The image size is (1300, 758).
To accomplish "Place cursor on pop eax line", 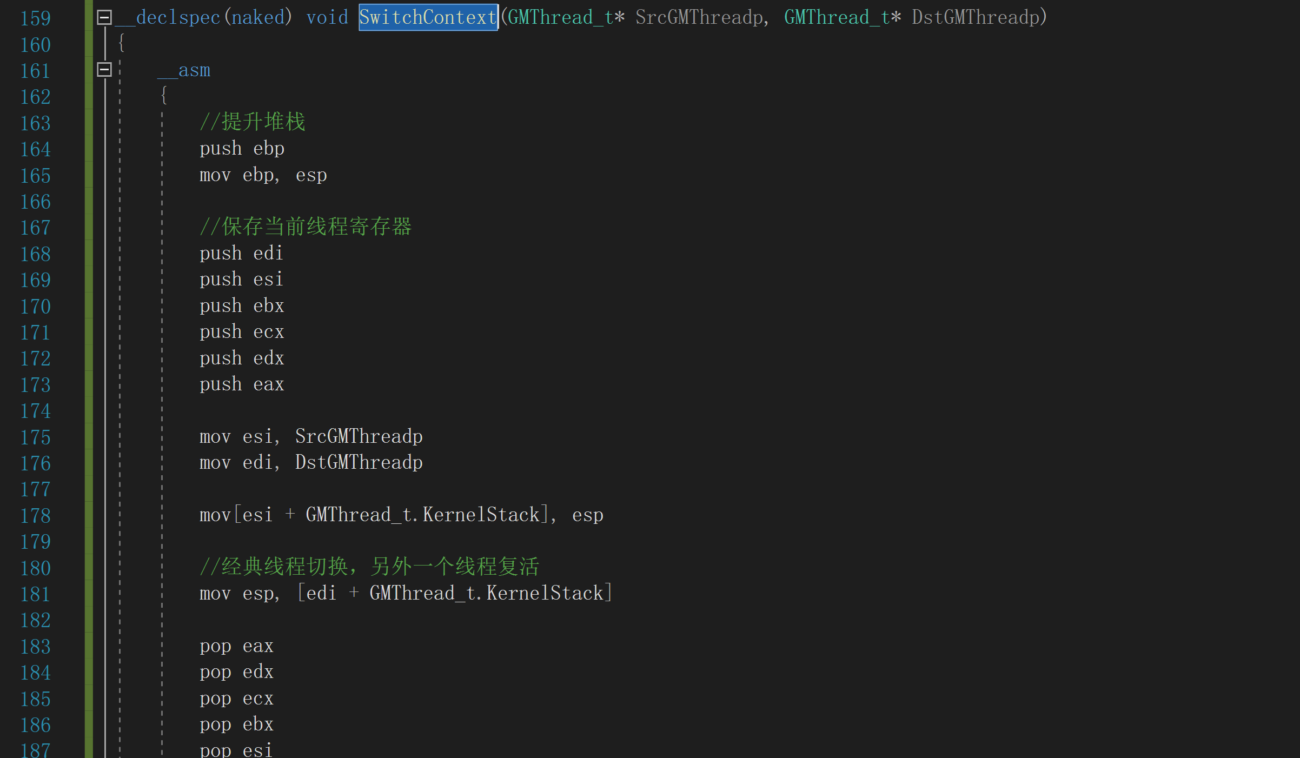I will click(236, 646).
